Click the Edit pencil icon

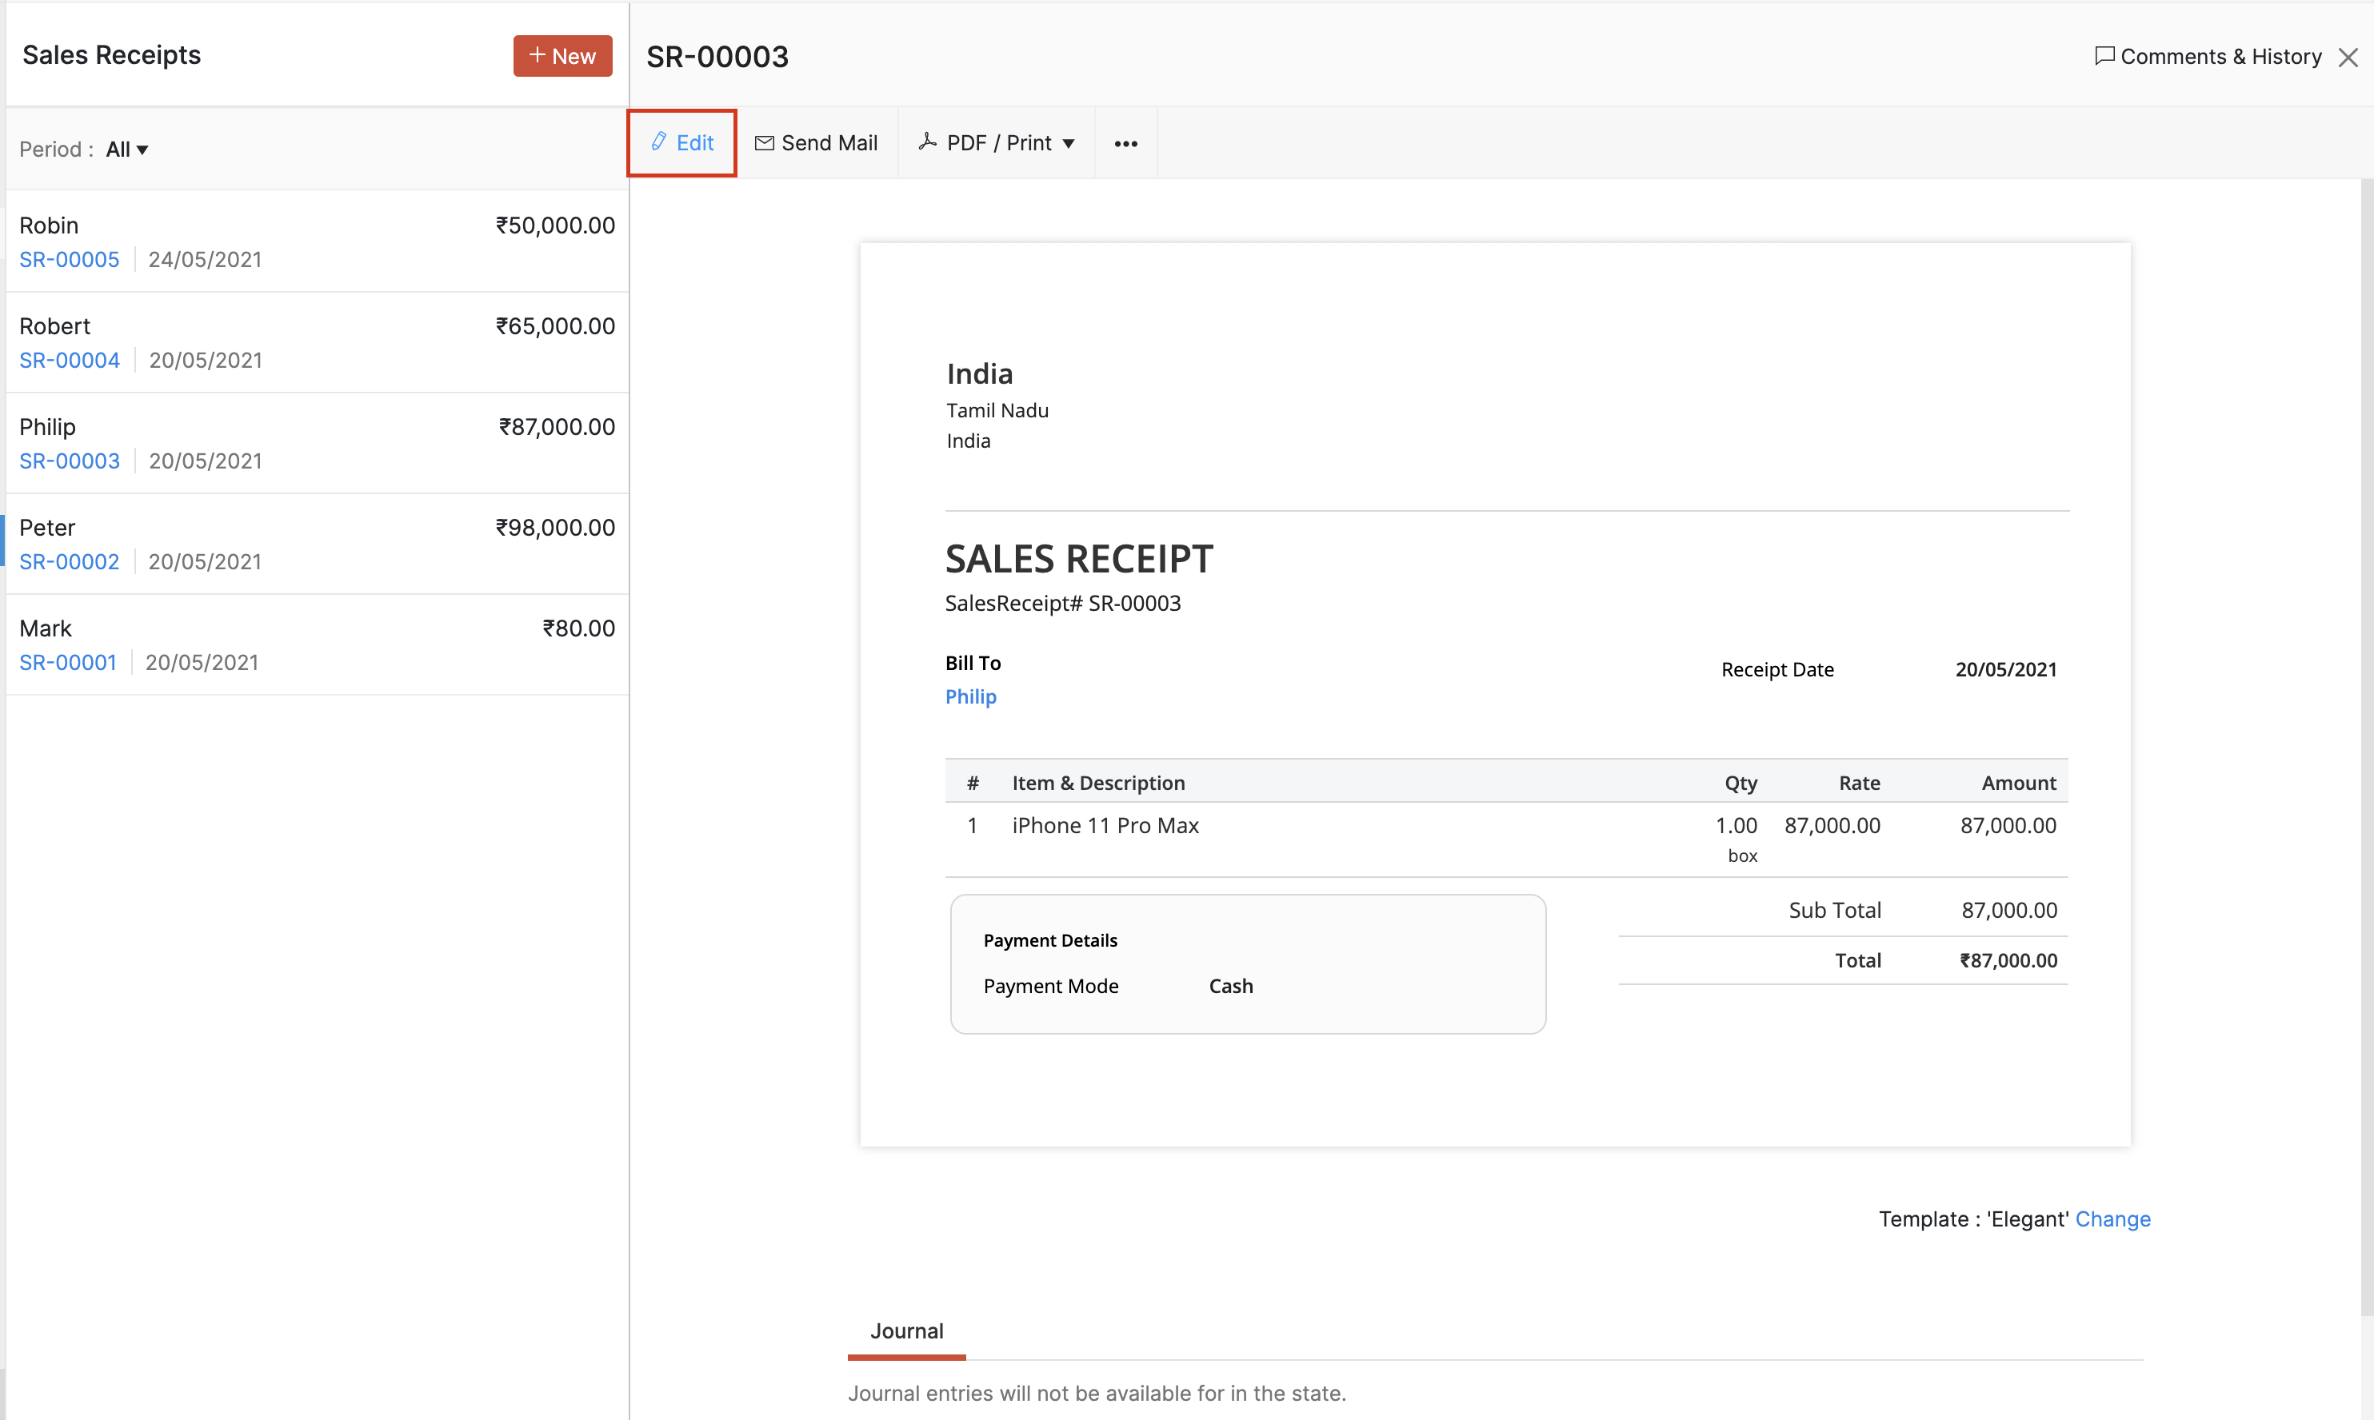[658, 142]
